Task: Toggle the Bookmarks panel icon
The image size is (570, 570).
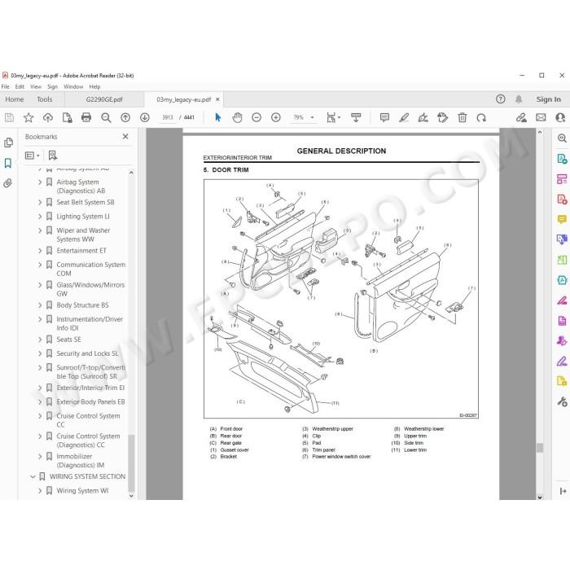Action: [8, 163]
